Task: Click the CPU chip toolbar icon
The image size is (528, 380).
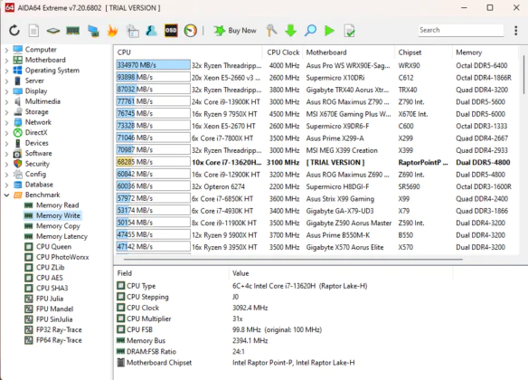Action: pos(53,31)
